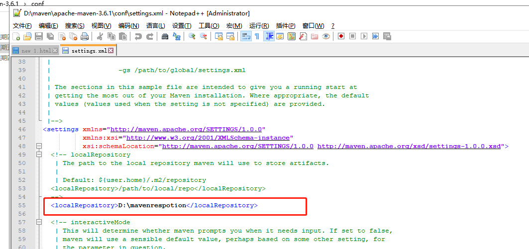Undo the last edit via toolbar arrow
The image size is (529, 249).
pos(138,36)
